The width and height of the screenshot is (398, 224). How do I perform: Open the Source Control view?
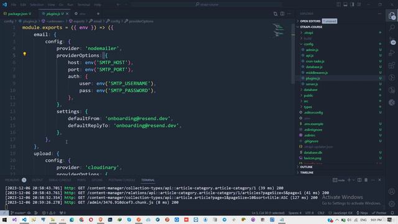tap(392, 40)
